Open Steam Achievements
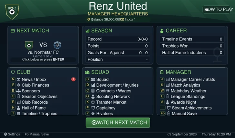 [x=192, y=108]
